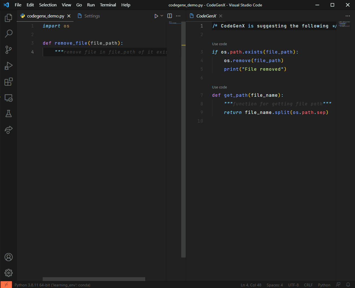This screenshot has height=288, width=355.
Task: Open the Source Control view
Action: [9, 50]
